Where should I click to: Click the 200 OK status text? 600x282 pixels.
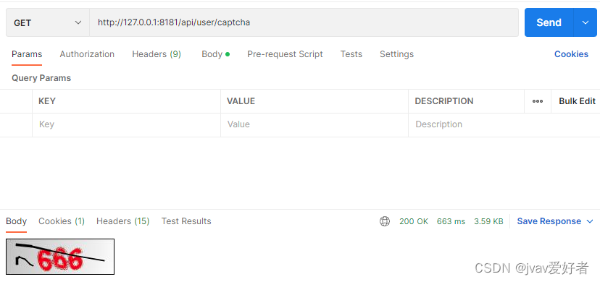point(414,221)
